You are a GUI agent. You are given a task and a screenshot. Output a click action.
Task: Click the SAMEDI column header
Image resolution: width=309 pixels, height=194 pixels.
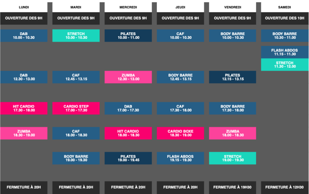click(285, 7)
